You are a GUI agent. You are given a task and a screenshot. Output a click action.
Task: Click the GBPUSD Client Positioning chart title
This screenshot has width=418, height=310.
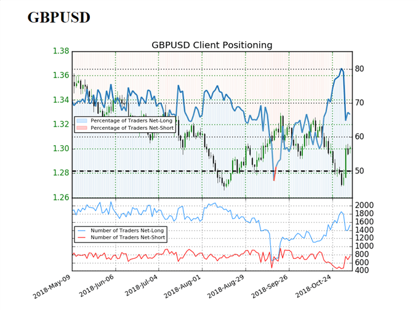[212, 45]
